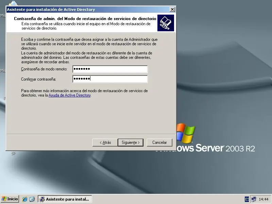The width and height of the screenshot is (272, 204).
Task: Click the Siguiente button to continue
Action: [131, 142]
